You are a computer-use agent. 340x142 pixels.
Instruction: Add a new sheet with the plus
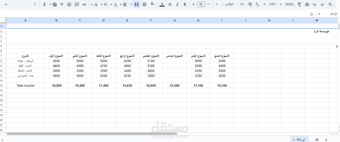326,140
